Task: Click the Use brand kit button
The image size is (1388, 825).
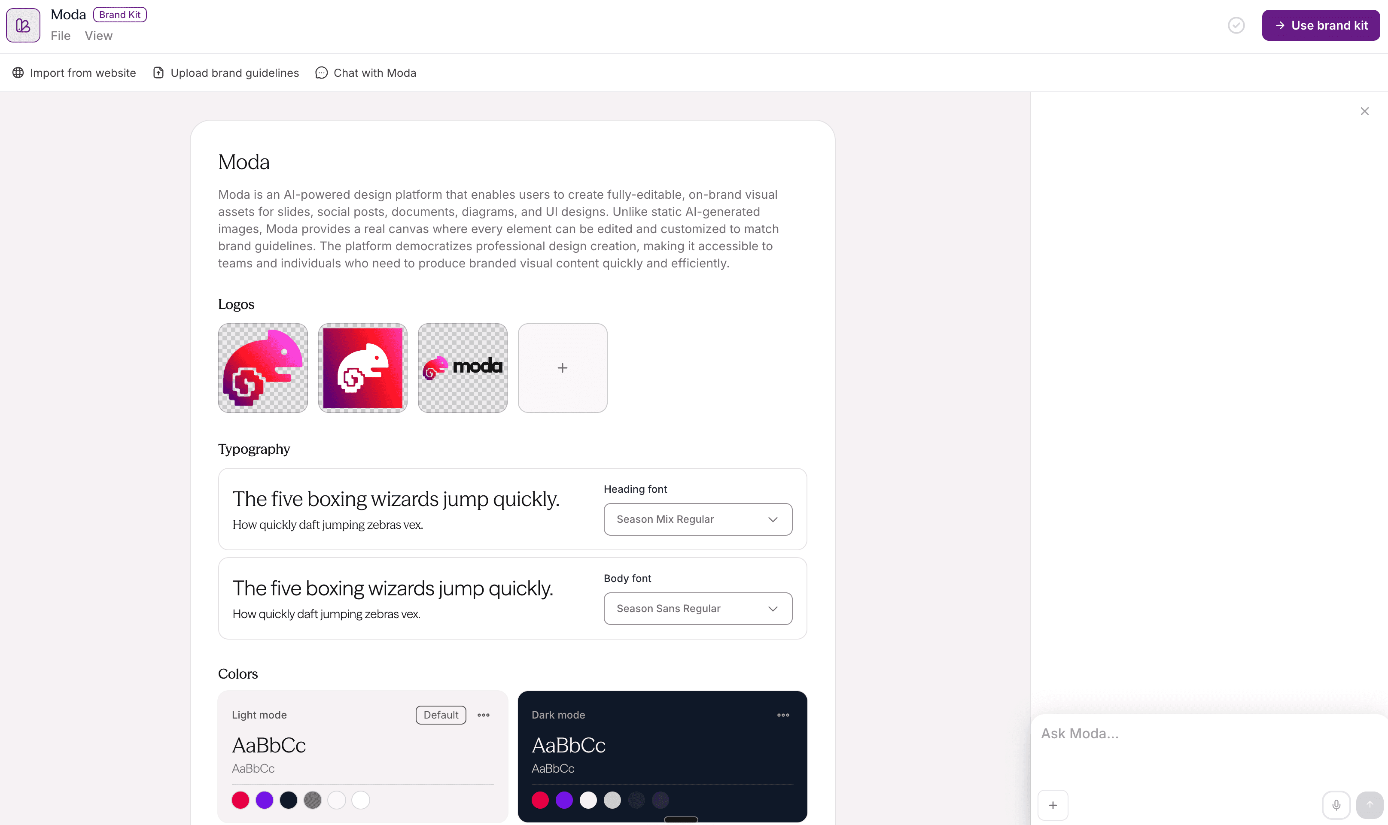Action: [x=1320, y=26]
